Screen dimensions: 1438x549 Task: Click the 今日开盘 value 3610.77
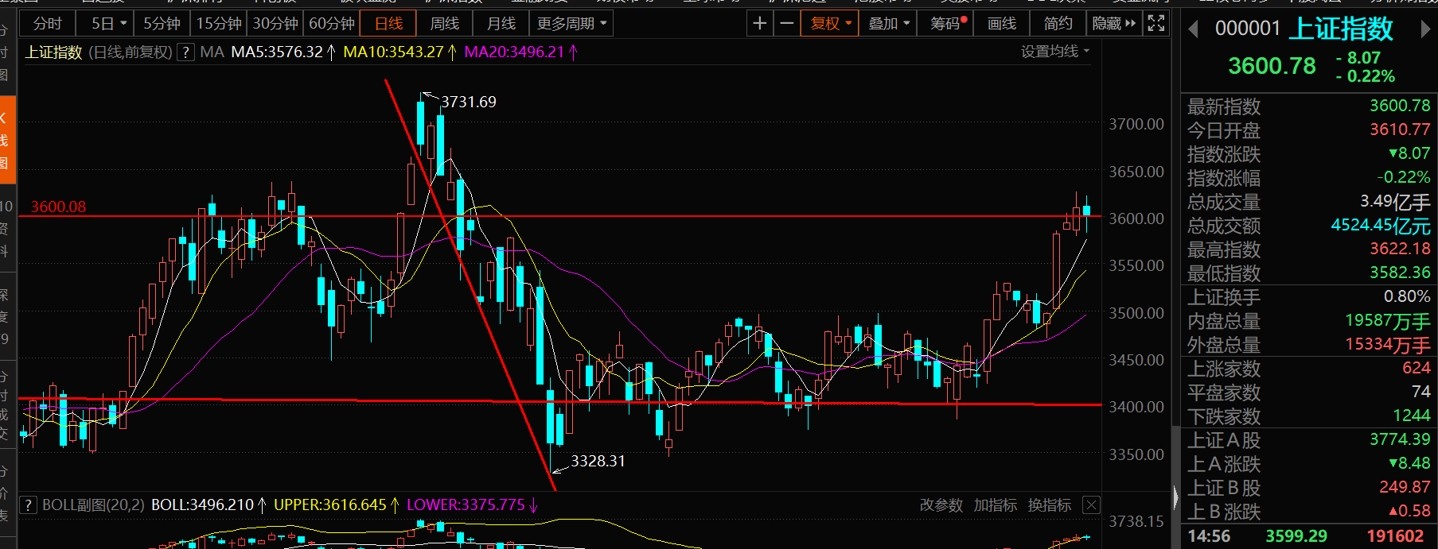point(1400,130)
